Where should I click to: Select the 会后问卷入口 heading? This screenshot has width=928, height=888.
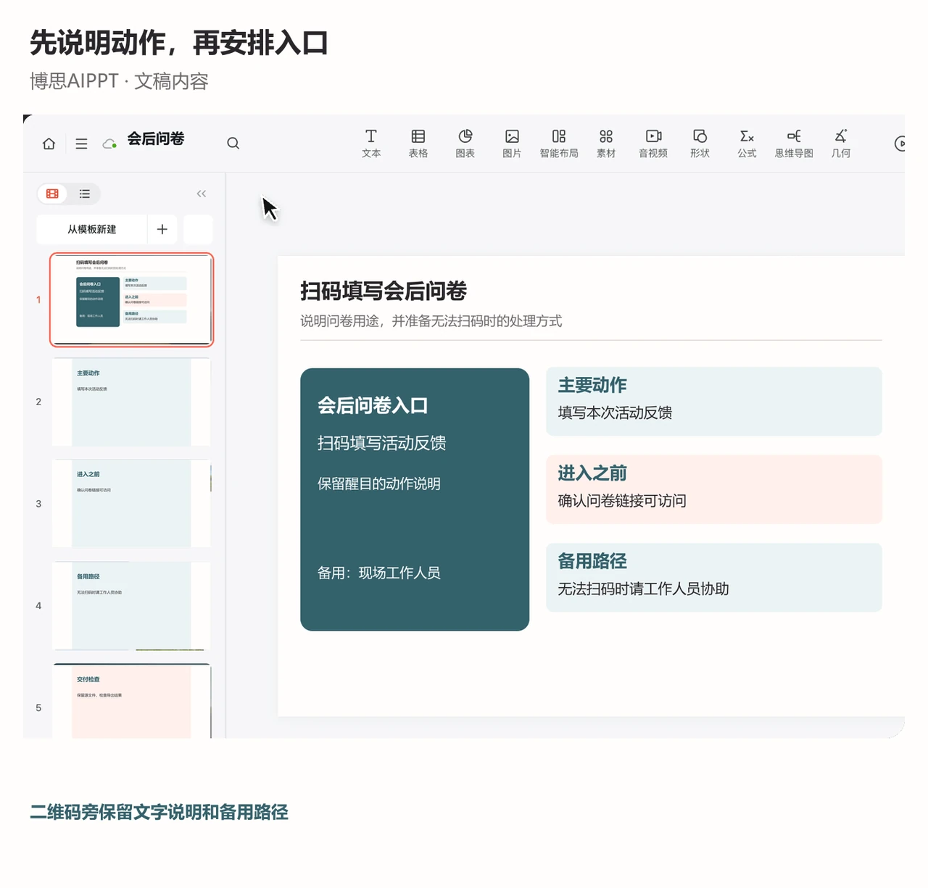[373, 405]
